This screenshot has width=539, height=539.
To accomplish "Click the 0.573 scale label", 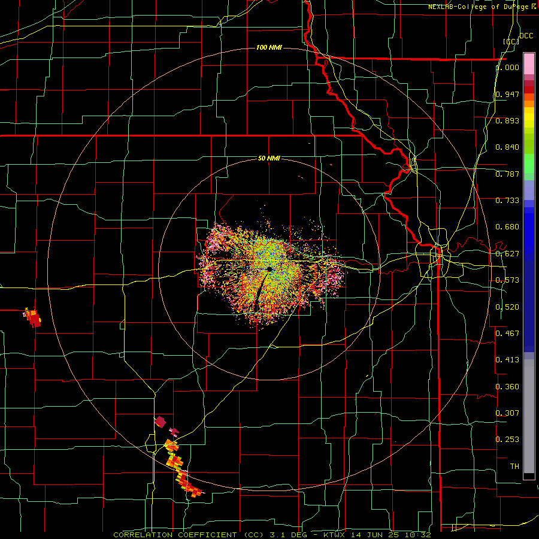I will 507,280.
